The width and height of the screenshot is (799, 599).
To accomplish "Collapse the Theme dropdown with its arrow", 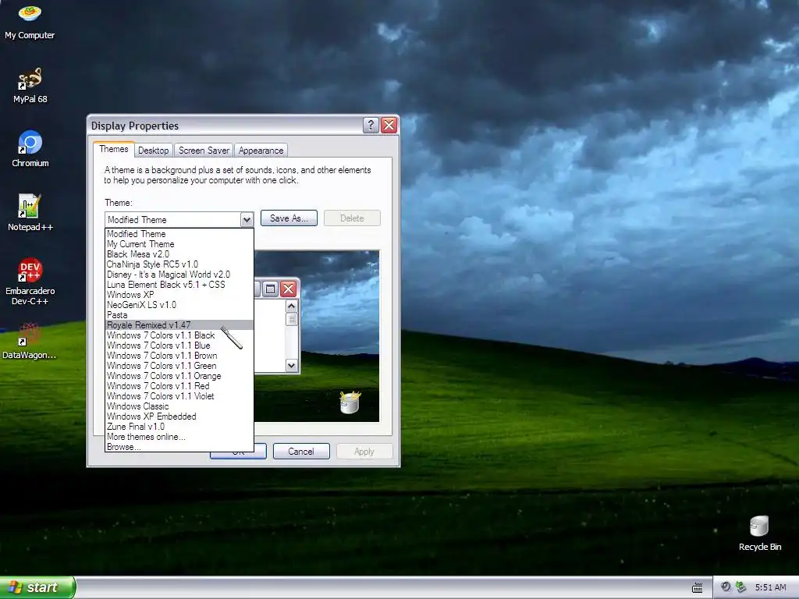I will point(247,219).
